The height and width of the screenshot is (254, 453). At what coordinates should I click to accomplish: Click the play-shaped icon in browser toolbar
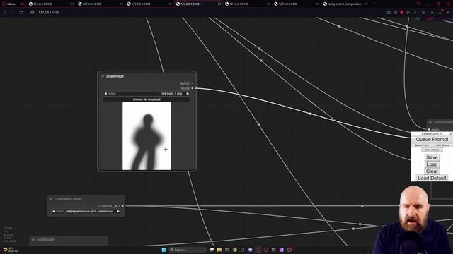click(408, 13)
